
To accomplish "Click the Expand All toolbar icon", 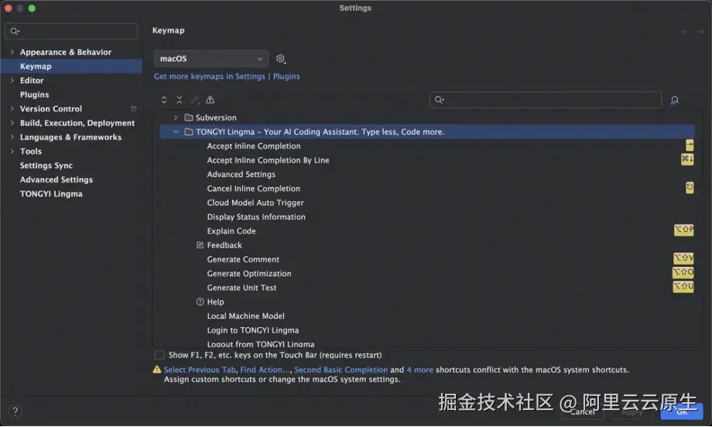I will click(164, 100).
